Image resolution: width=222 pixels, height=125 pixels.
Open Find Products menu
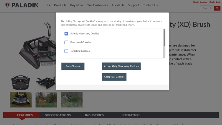[x=57, y=5]
